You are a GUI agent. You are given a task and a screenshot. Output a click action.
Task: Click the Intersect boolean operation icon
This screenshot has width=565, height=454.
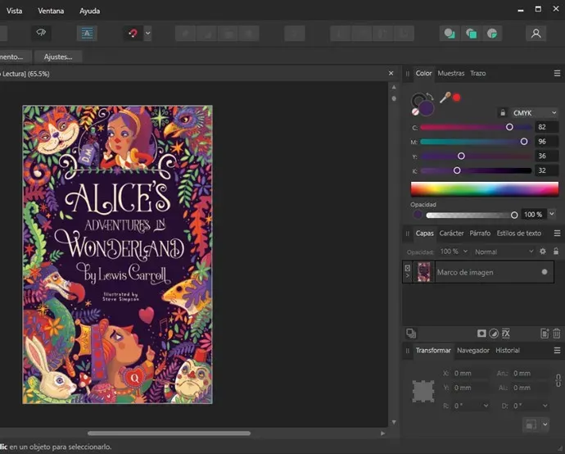click(x=492, y=34)
